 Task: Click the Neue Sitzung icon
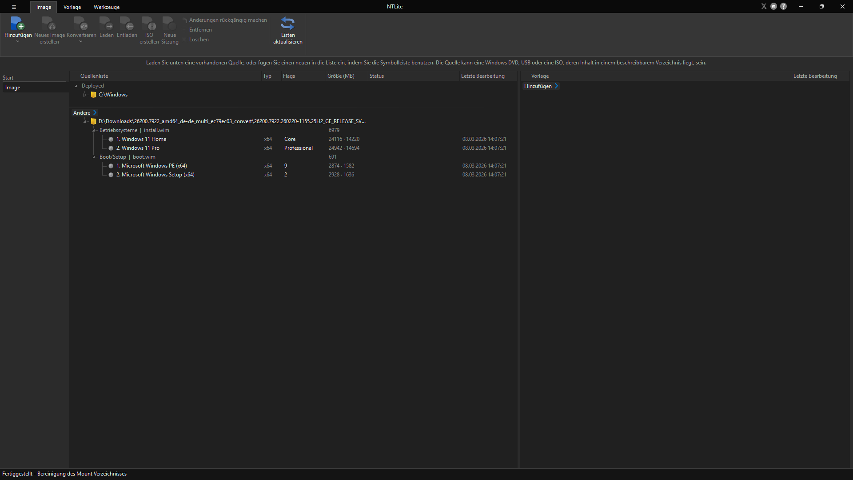coord(169,24)
